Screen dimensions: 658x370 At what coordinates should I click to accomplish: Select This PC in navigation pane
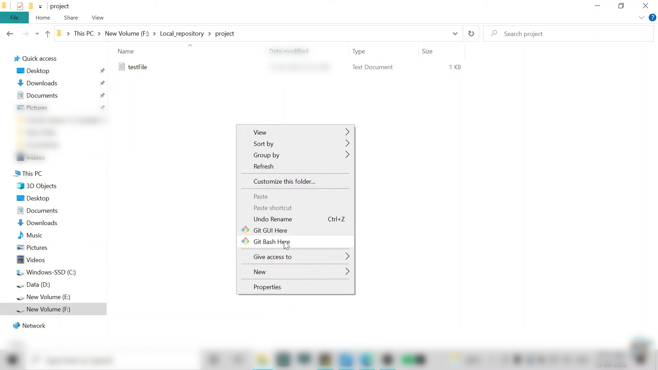32,174
